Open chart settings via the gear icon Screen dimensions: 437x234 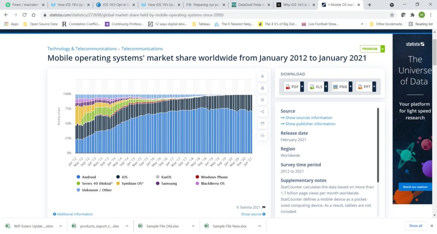point(262,100)
